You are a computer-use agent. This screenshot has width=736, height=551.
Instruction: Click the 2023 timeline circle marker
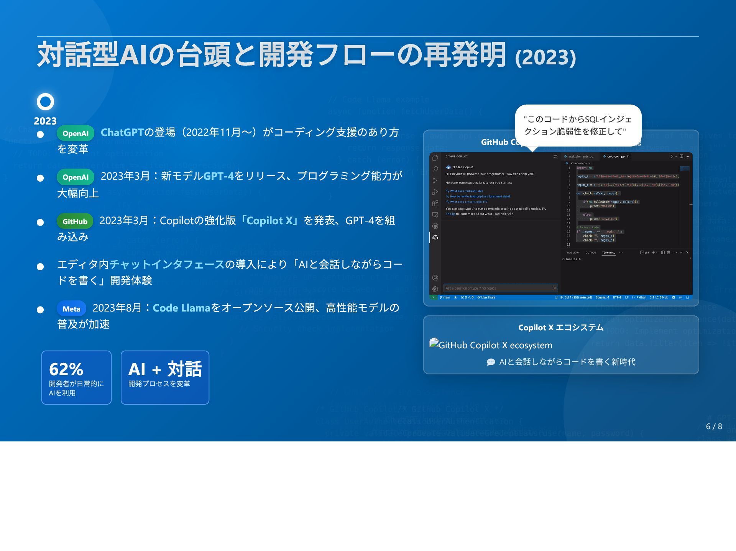click(x=45, y=102)
